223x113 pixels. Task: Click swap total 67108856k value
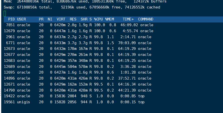point(27,7)
